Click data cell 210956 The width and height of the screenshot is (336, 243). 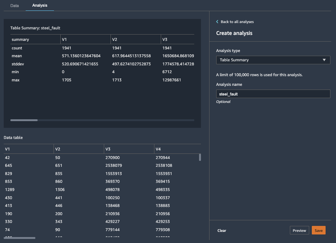[163, 214]
